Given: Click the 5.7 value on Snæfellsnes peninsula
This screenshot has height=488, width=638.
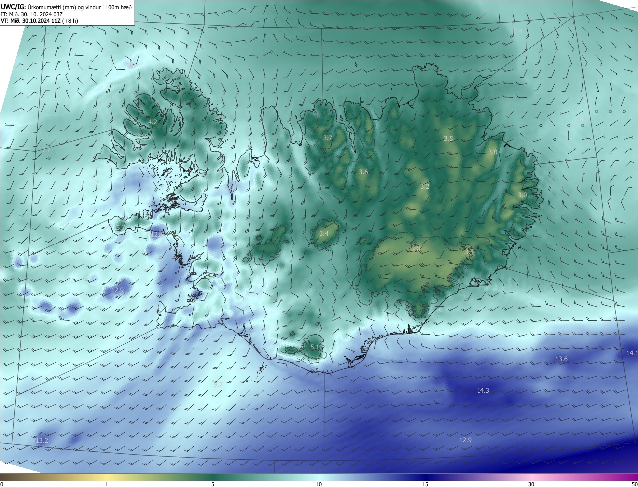Looking at the screenshot, I should click(120, 228).
